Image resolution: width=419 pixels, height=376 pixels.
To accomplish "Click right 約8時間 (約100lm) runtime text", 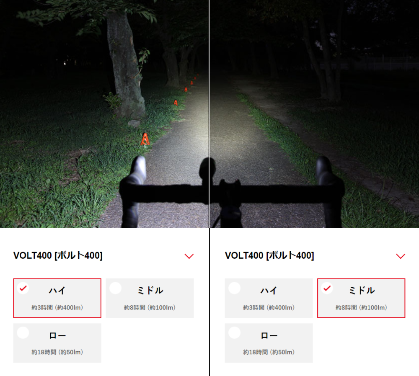I will click(361, 308).
